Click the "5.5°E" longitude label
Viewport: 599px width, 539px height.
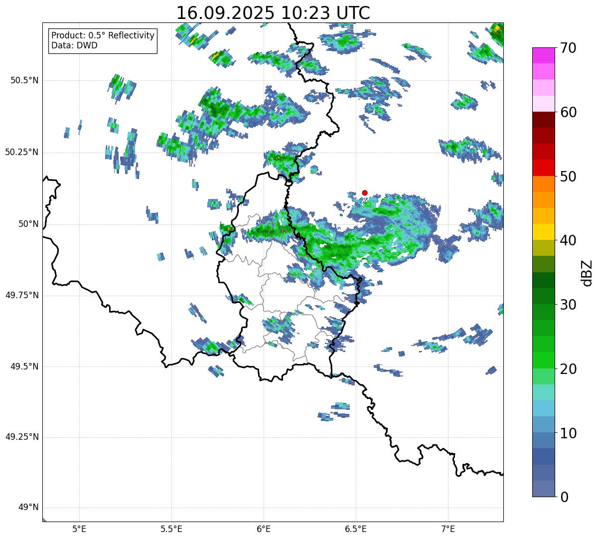[x=171, y=529]
